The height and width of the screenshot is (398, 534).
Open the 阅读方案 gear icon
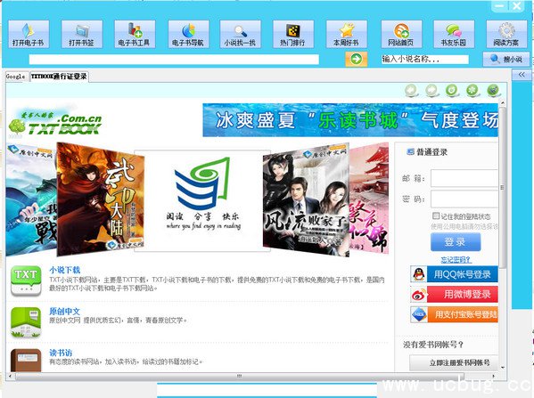click(x=506, y=34)
